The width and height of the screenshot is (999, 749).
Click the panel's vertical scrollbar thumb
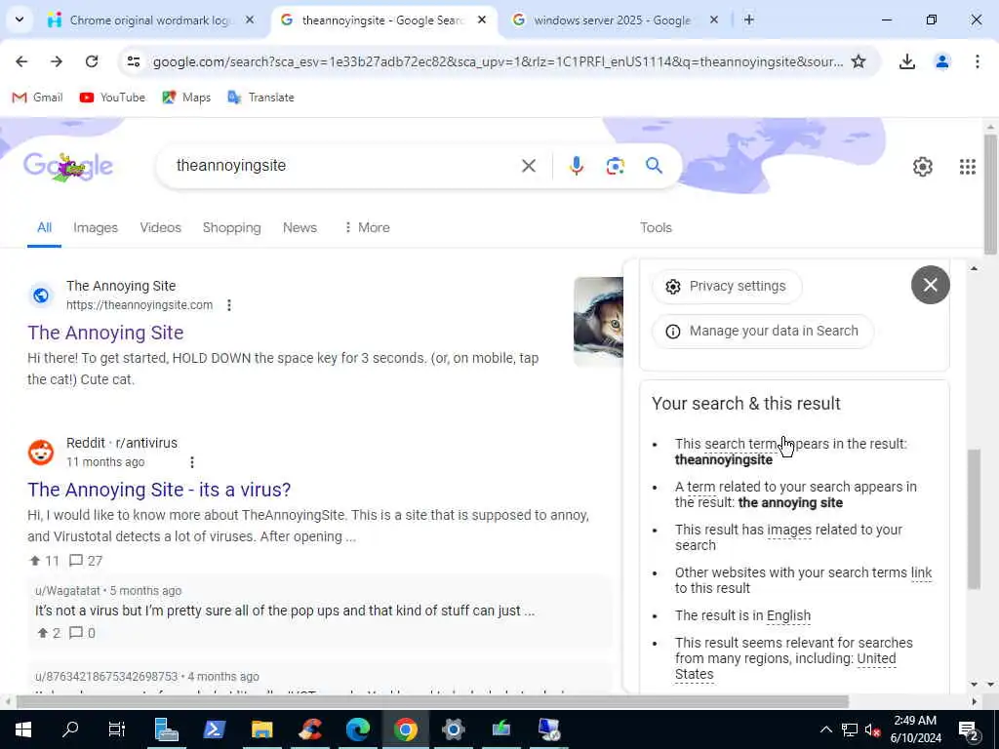tap(974, 519)
